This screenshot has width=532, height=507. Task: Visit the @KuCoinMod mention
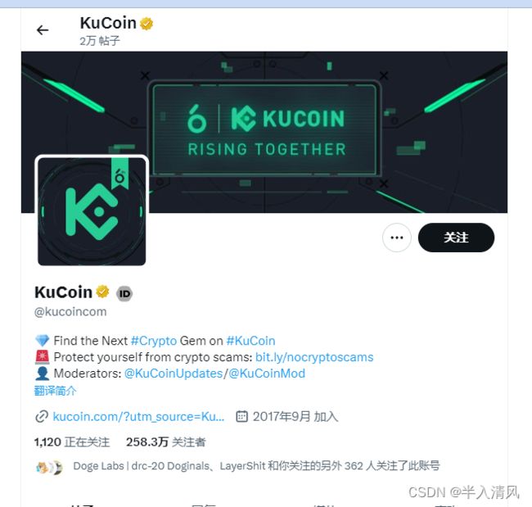tap(267, 373)
